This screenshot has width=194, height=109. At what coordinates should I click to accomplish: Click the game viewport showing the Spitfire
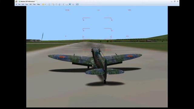click(97, 57)
